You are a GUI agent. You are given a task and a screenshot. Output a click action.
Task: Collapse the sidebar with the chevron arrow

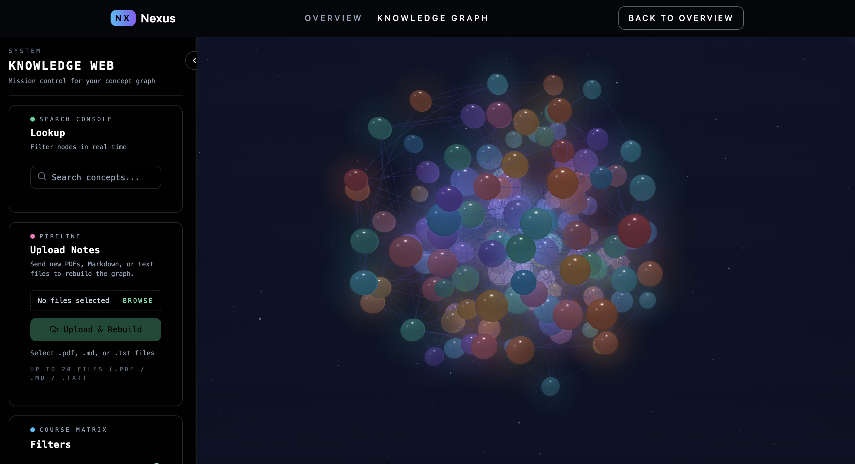pyautogui.click(x=194, y=60)
